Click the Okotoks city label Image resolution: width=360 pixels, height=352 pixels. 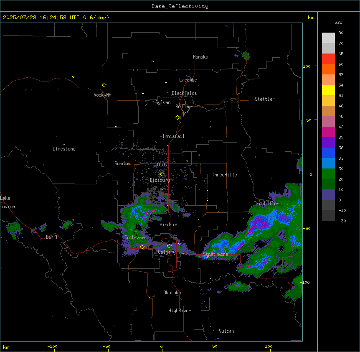[172, 293]
